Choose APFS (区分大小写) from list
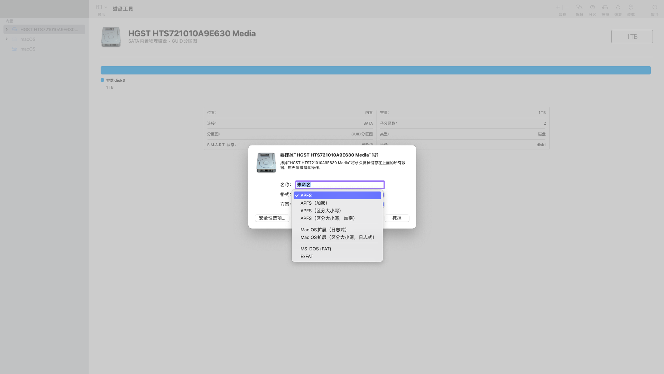This screenshot has width=664, height=374. coord(321,211)
